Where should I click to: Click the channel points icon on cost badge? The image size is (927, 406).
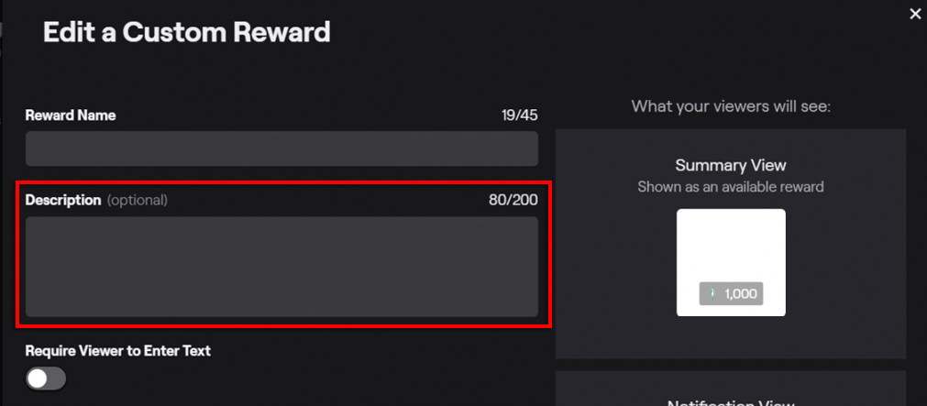[712, 294]
